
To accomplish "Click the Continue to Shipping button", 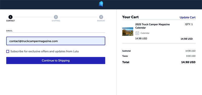I will coord(56,60).
